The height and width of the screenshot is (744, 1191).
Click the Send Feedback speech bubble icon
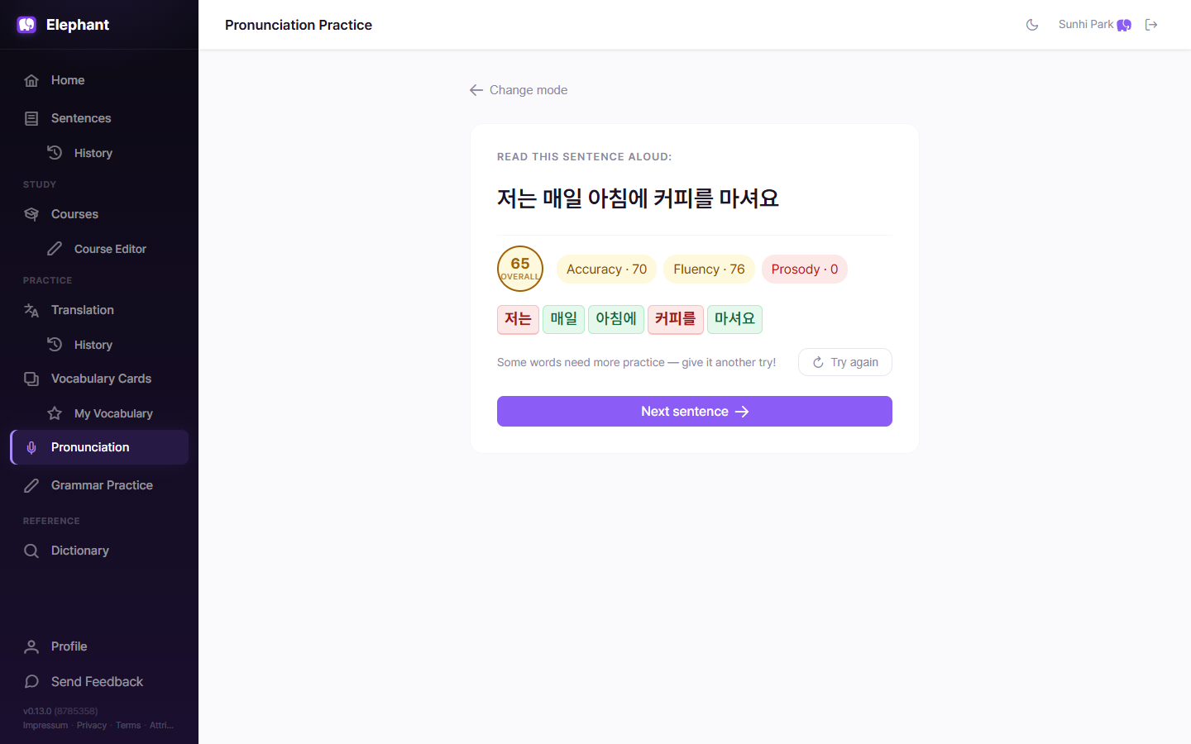(x=31, y=681)
